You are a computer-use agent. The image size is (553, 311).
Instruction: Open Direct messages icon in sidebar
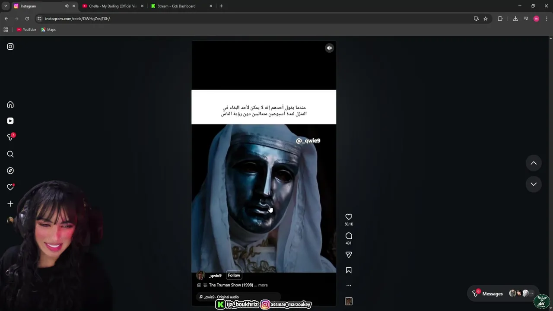10,137
